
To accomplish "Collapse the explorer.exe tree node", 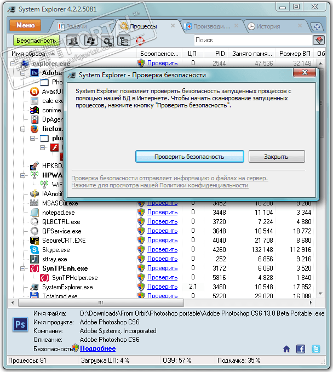I will click(13, 64).
